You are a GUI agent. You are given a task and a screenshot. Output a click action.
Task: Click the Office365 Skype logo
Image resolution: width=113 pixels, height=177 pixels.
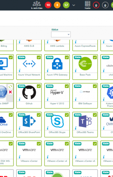(x=57, y=121)
